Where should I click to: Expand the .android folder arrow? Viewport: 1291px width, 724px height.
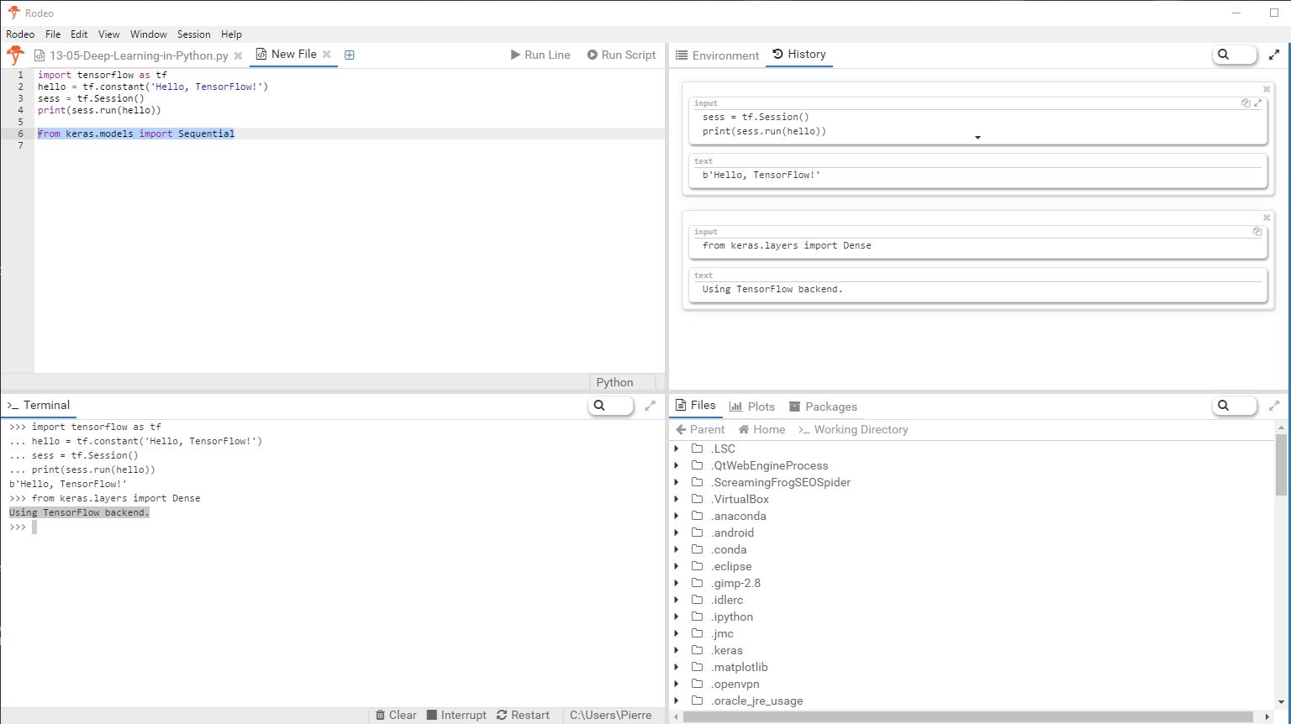(x=677, y=533)
